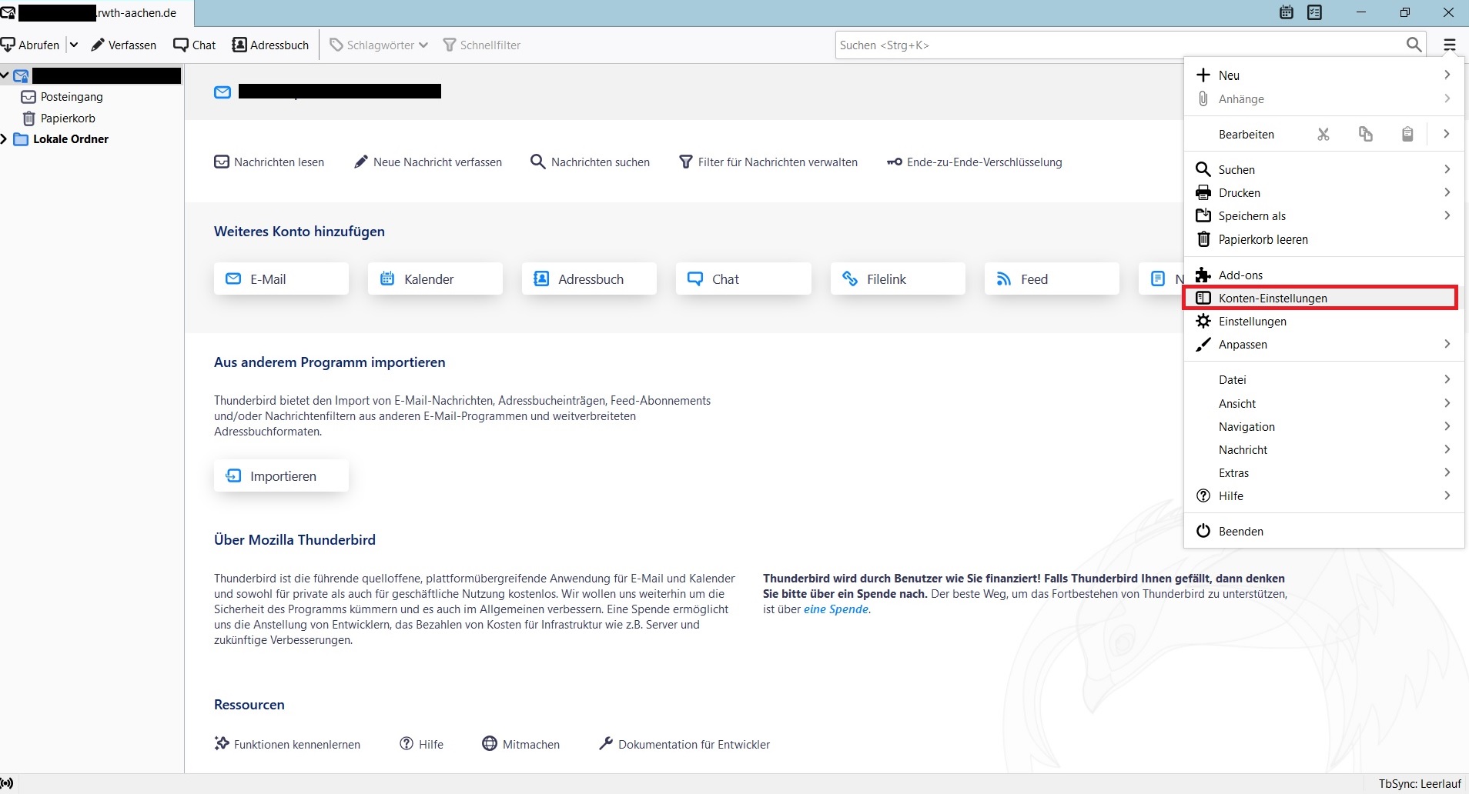Open the tasks tab icon in title bar
The width and height of the screenshot is (1469, 794).
pyautogui.click(x=1315, y=12)
